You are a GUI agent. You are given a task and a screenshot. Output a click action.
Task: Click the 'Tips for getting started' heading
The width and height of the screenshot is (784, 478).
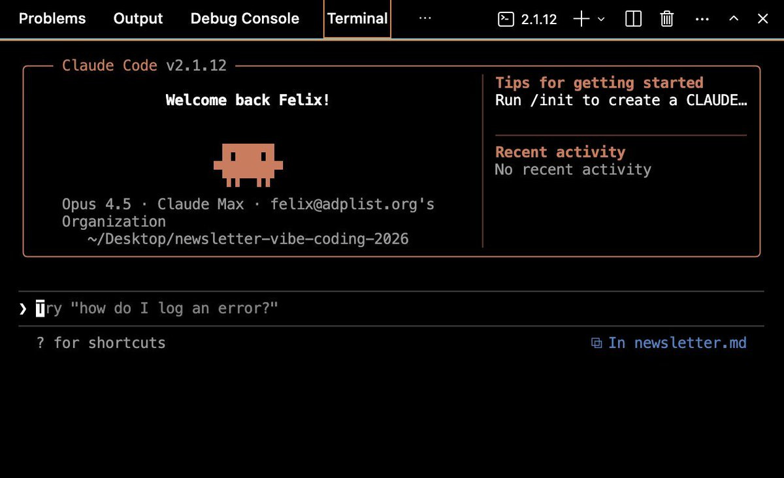pyautogui.click(x=599, y=83)
